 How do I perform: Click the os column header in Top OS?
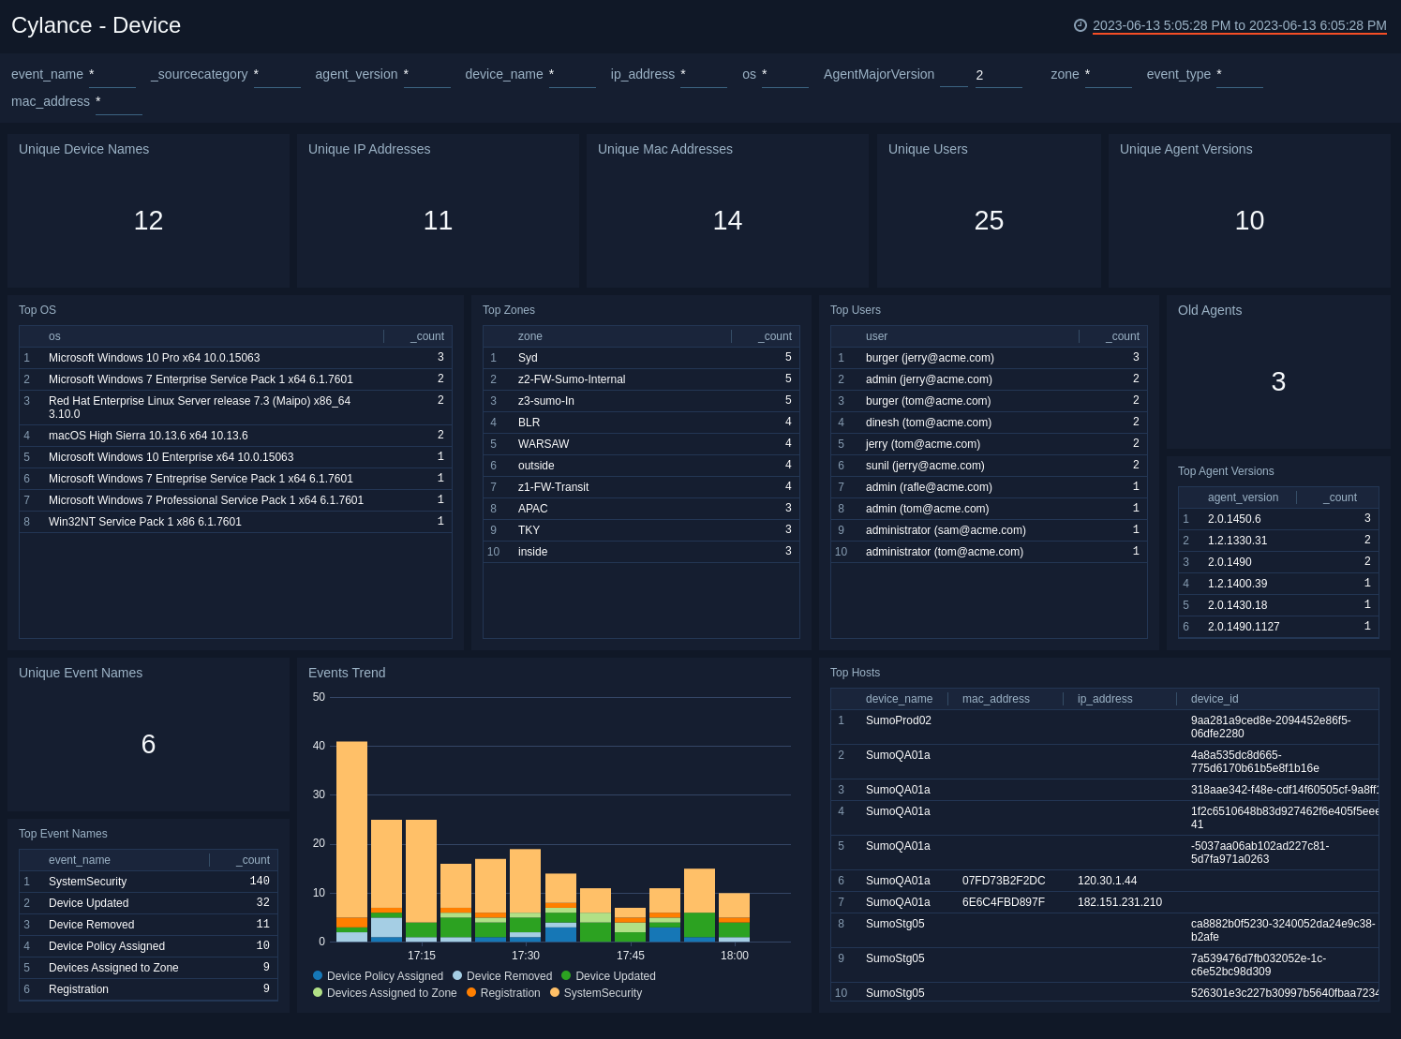[54, 335]
